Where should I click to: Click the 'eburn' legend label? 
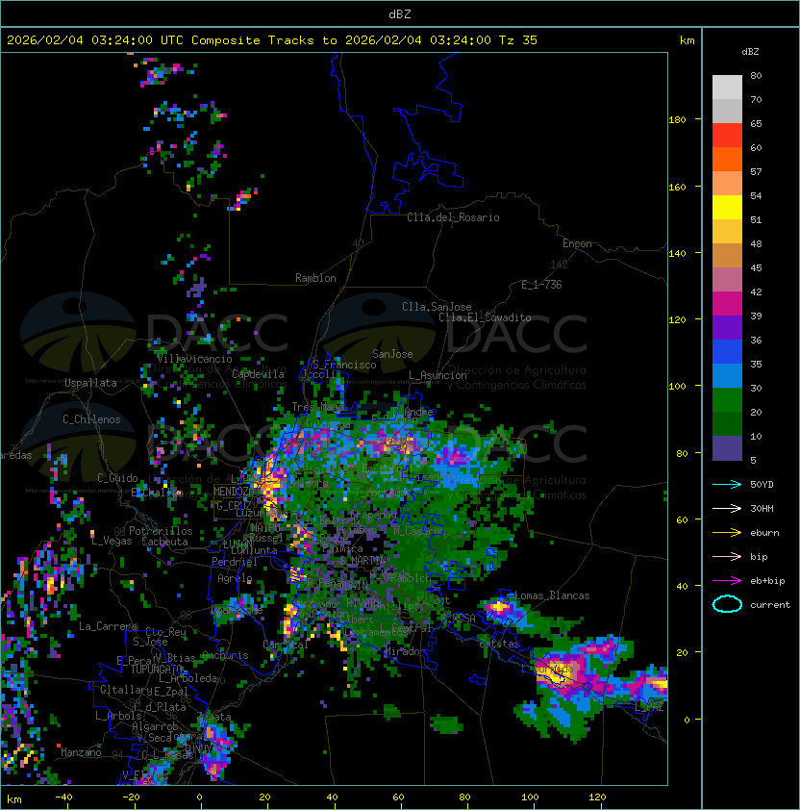(764, 533)
